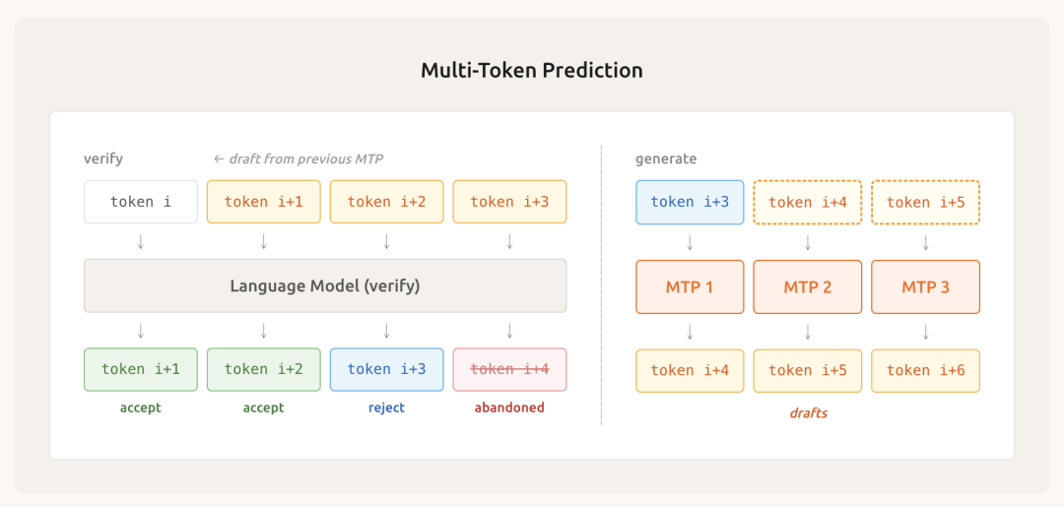Viewport: 1064px width, 507px height.
Task: Click the orange "token i+1" draft box
Action: point(263,202)
